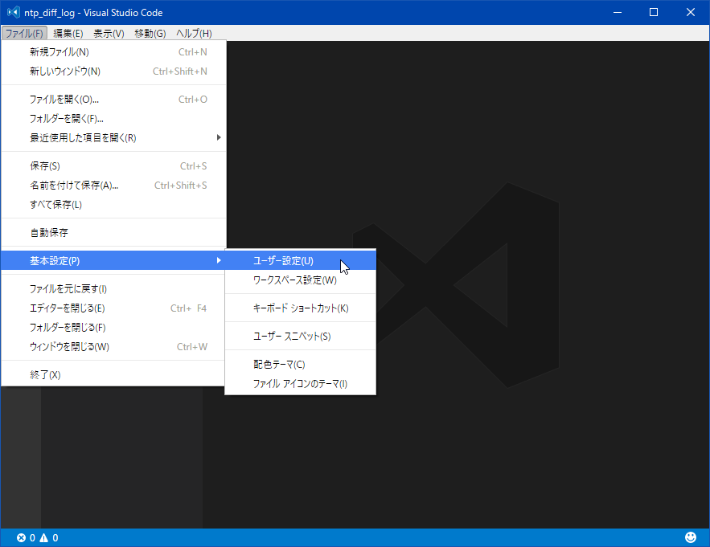The height and width of the screenshot is (547, 710).
Task: Click the smiley feedback icon
Action: point(691,537)
